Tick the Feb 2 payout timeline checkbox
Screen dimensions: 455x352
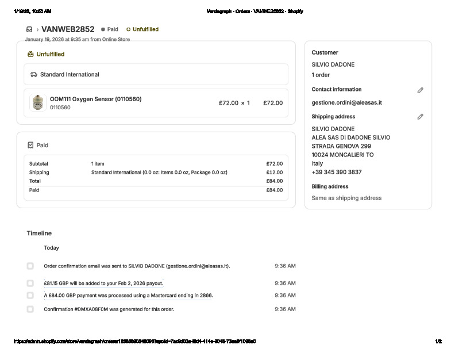click(x=30, y=283)
